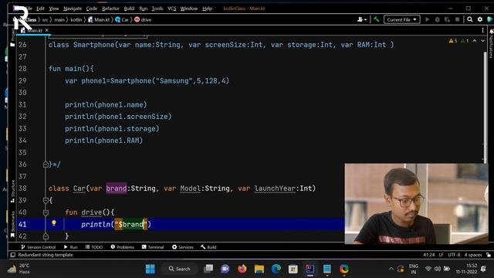
Task: Open the Code menu
Action: (x=92, y=8)
